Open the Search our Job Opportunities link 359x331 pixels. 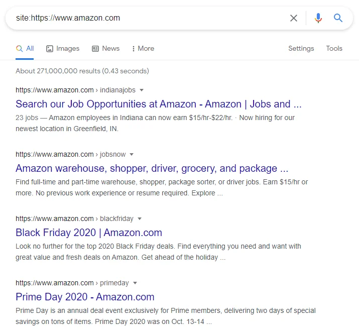coord(158,104)
